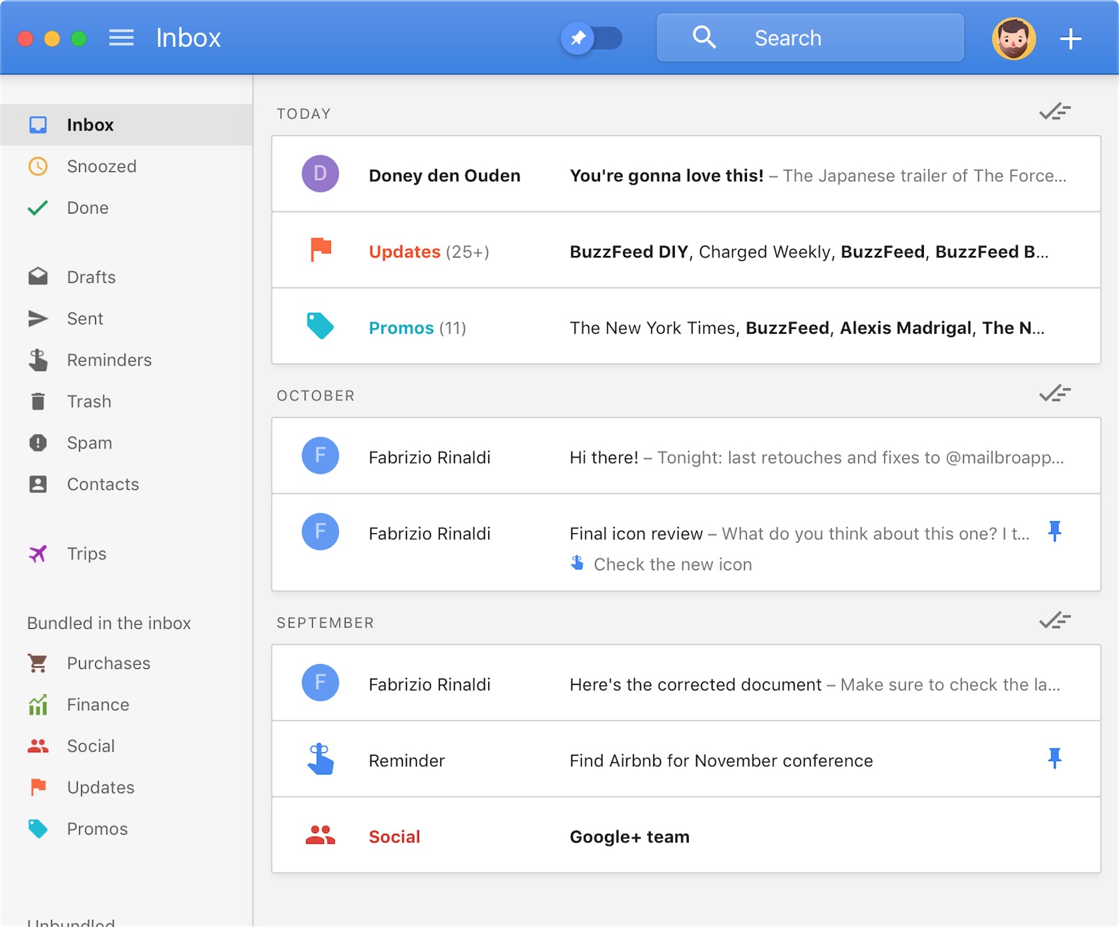Screen dimensions: 1119x927
Task: Select the Reminders sidebar icon
Action: click(x=38, y=360)
